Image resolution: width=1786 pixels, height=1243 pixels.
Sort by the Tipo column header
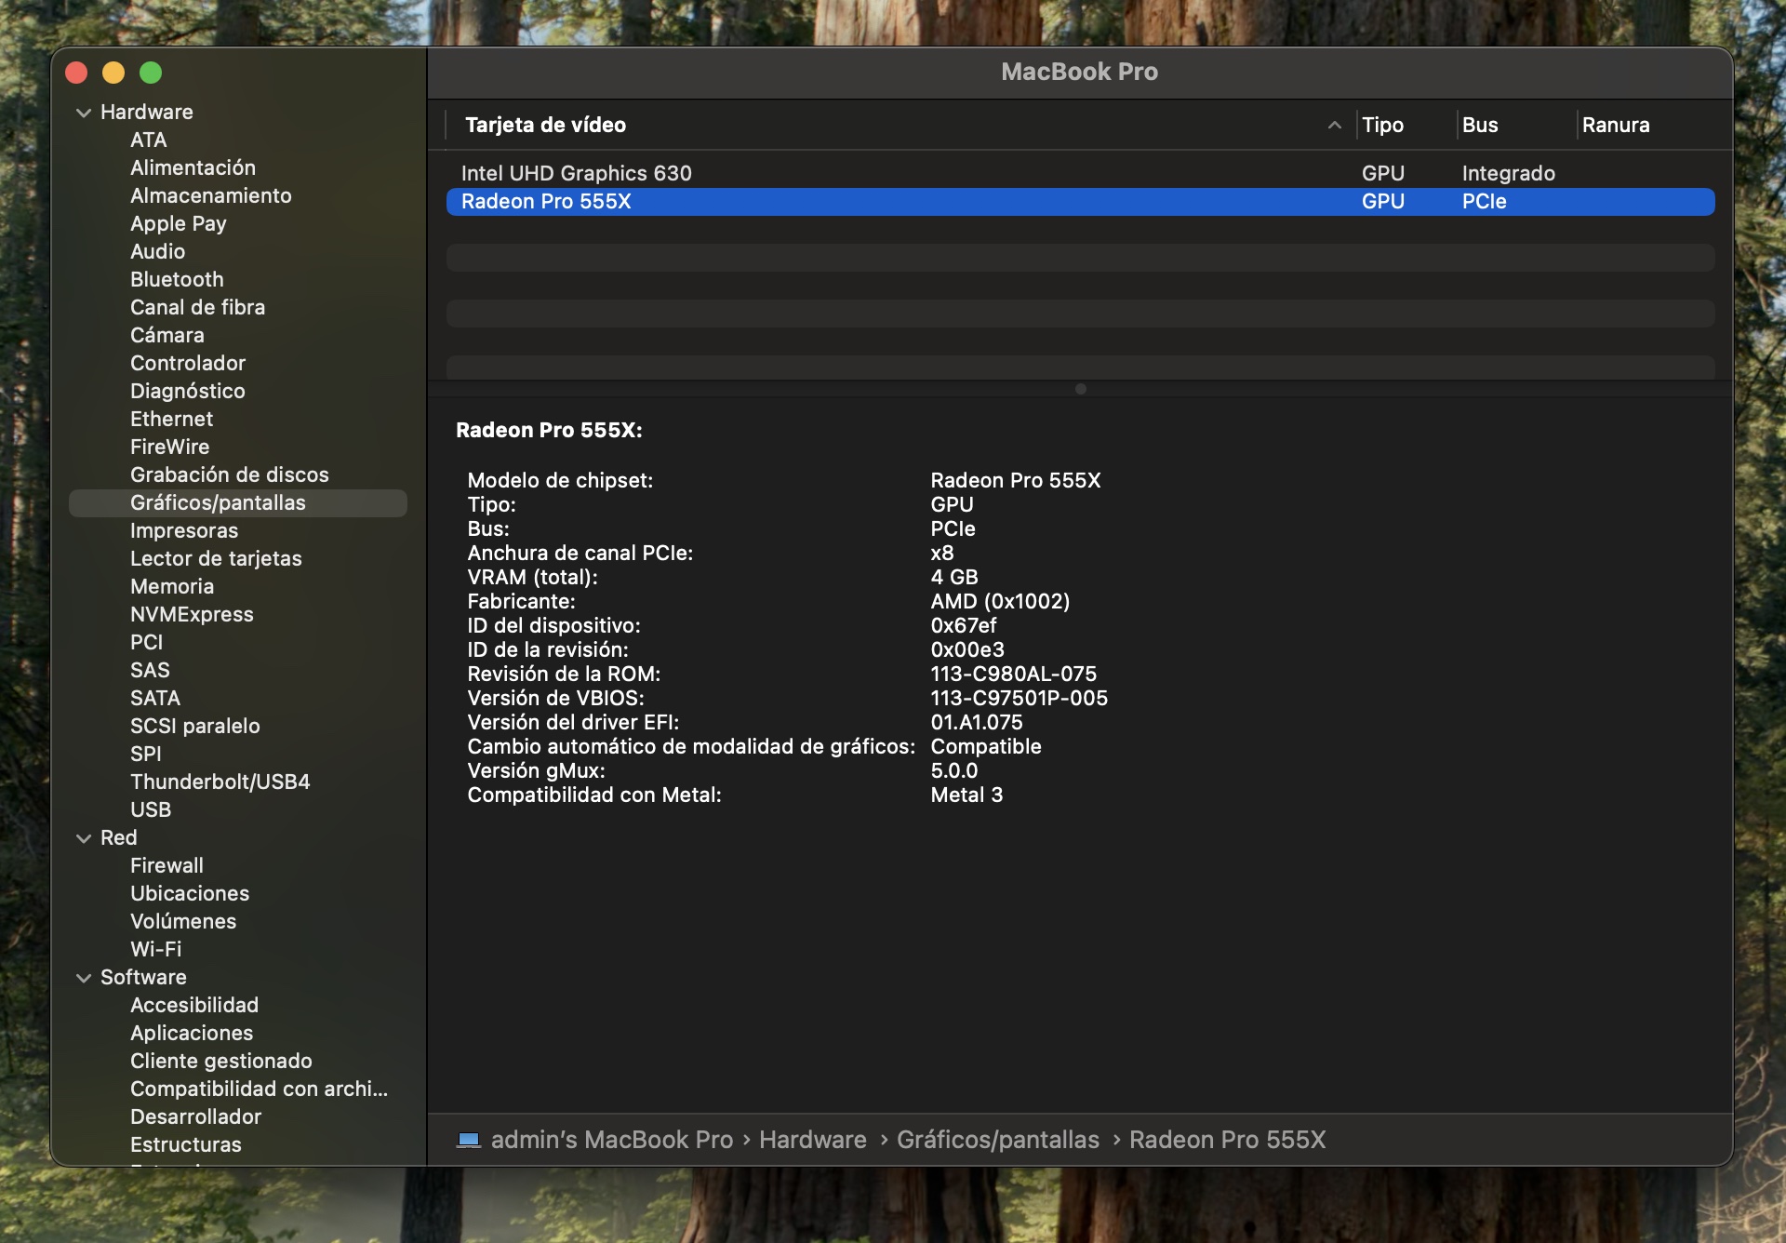pos(1382,125)
